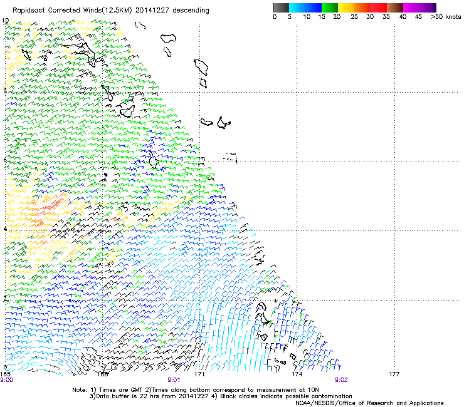The height and width of the screenshot is (407, 464).
Task: Click the '9:00' time label
Action: tap(6, 380)
